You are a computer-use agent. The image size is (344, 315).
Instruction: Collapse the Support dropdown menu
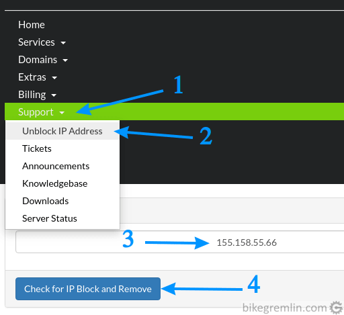coord(42,112)
